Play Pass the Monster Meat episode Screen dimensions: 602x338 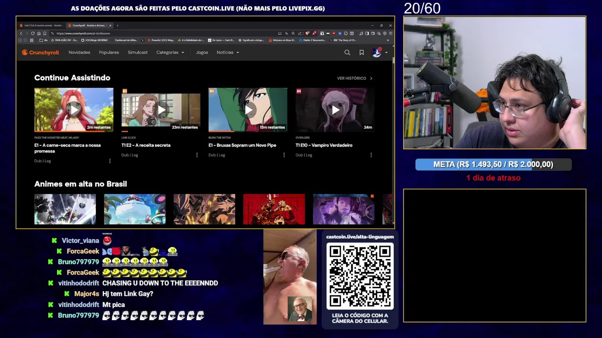[x=74, y=110]
